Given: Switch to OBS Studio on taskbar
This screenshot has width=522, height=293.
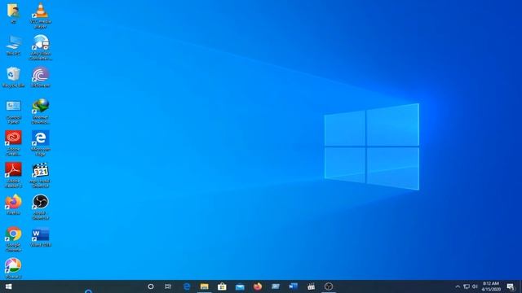Looking at the screenshot, I should [x=329, y=286].
